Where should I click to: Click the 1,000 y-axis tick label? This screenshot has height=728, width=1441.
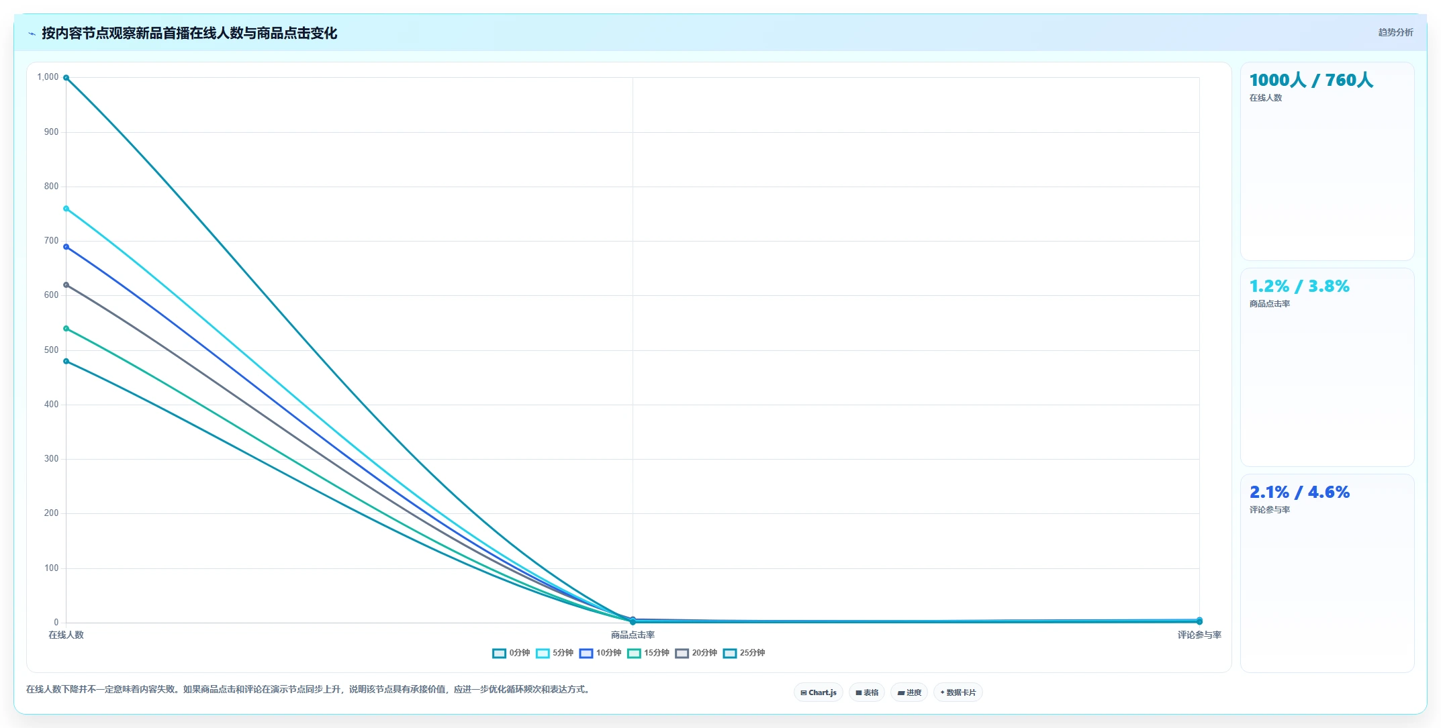coord(48,77)
